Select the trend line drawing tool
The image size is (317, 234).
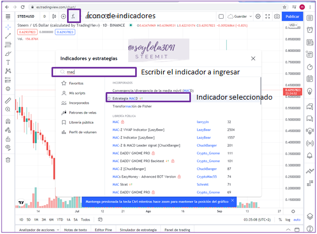pos(8,36)
